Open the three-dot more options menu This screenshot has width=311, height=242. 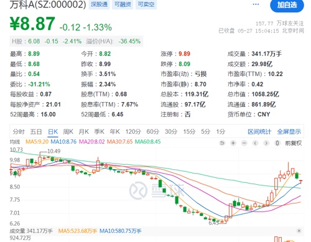(256, 4)
